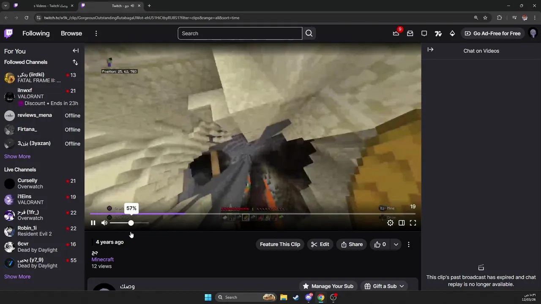Open File Explorer from taskbar

pyautogui.click(x=284, y=297)
